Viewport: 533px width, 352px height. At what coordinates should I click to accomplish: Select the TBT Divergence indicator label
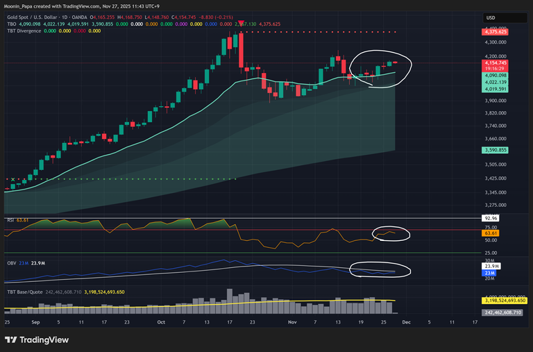(23, 31)
